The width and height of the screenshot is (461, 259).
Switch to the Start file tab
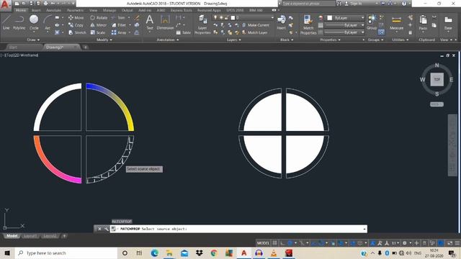coord(13,47)
